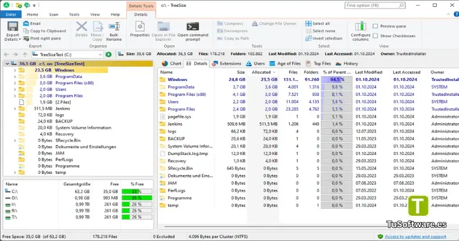
Task: Expand the ProgramData folder in tree
Action: pos(15,76)
